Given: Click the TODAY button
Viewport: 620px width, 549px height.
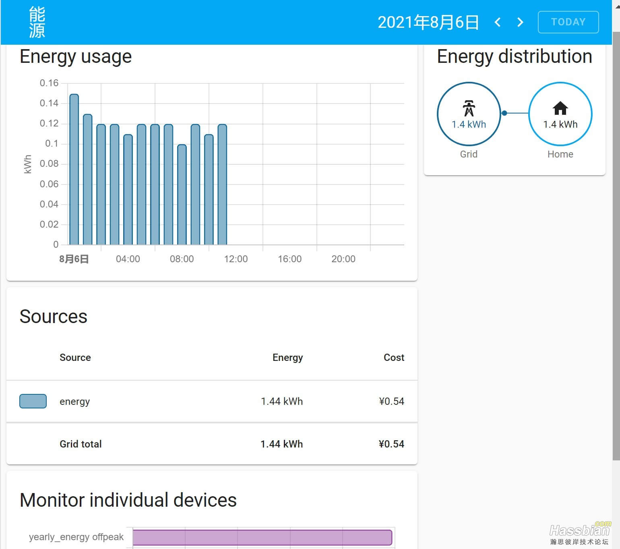Looking at the screenshot, I should pos(568,22).
